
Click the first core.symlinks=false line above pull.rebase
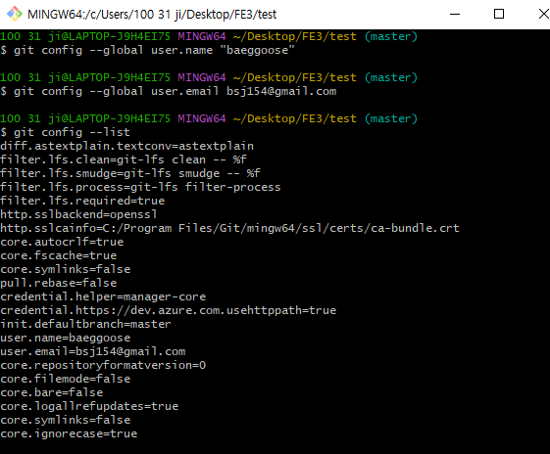coord(66,269)
